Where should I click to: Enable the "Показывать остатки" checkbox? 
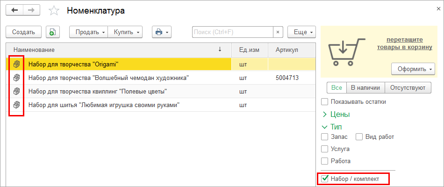coord(325,101)
